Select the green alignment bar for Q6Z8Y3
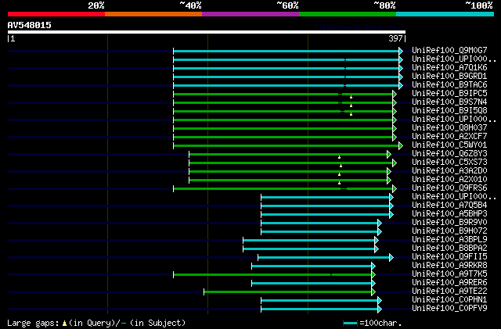Screen dimensions: 501x329 (x=290, y=155)
